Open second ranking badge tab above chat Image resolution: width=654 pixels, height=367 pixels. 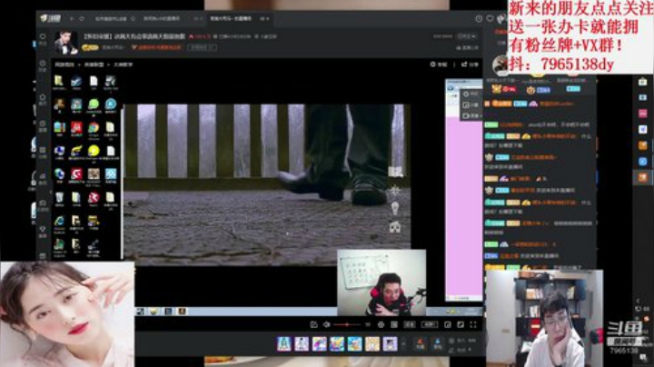pos(539,89)
